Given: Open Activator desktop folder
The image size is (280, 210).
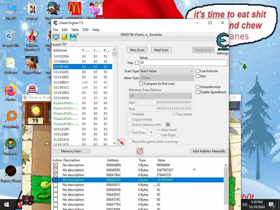Looking at the screenshot, I should [x=11, y=66].
